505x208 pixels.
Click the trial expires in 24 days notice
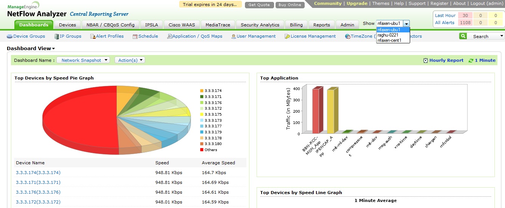point(210,5)
